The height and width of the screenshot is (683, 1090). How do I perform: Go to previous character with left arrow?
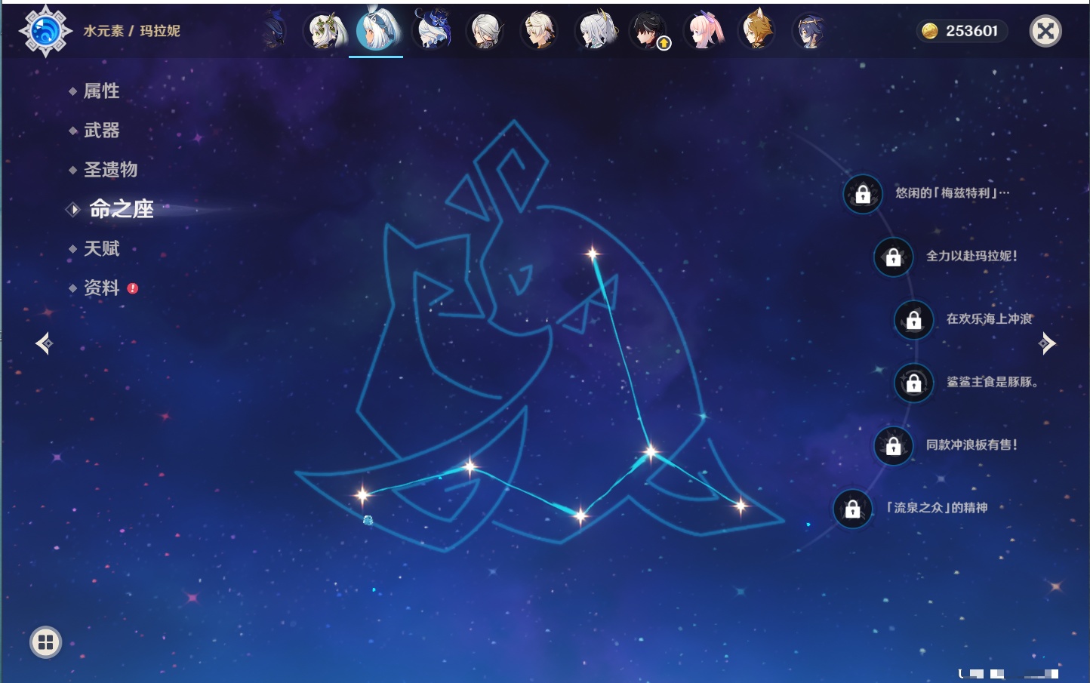click(x=44, y=343)
